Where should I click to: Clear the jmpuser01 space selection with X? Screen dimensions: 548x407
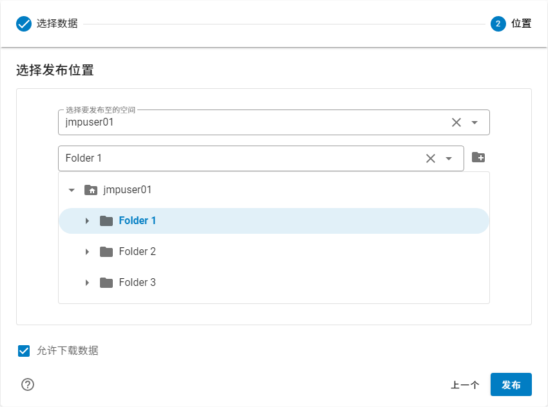pos(456,122)
